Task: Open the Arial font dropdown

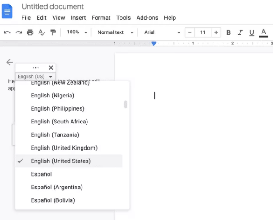Action: tap(162, 32)
